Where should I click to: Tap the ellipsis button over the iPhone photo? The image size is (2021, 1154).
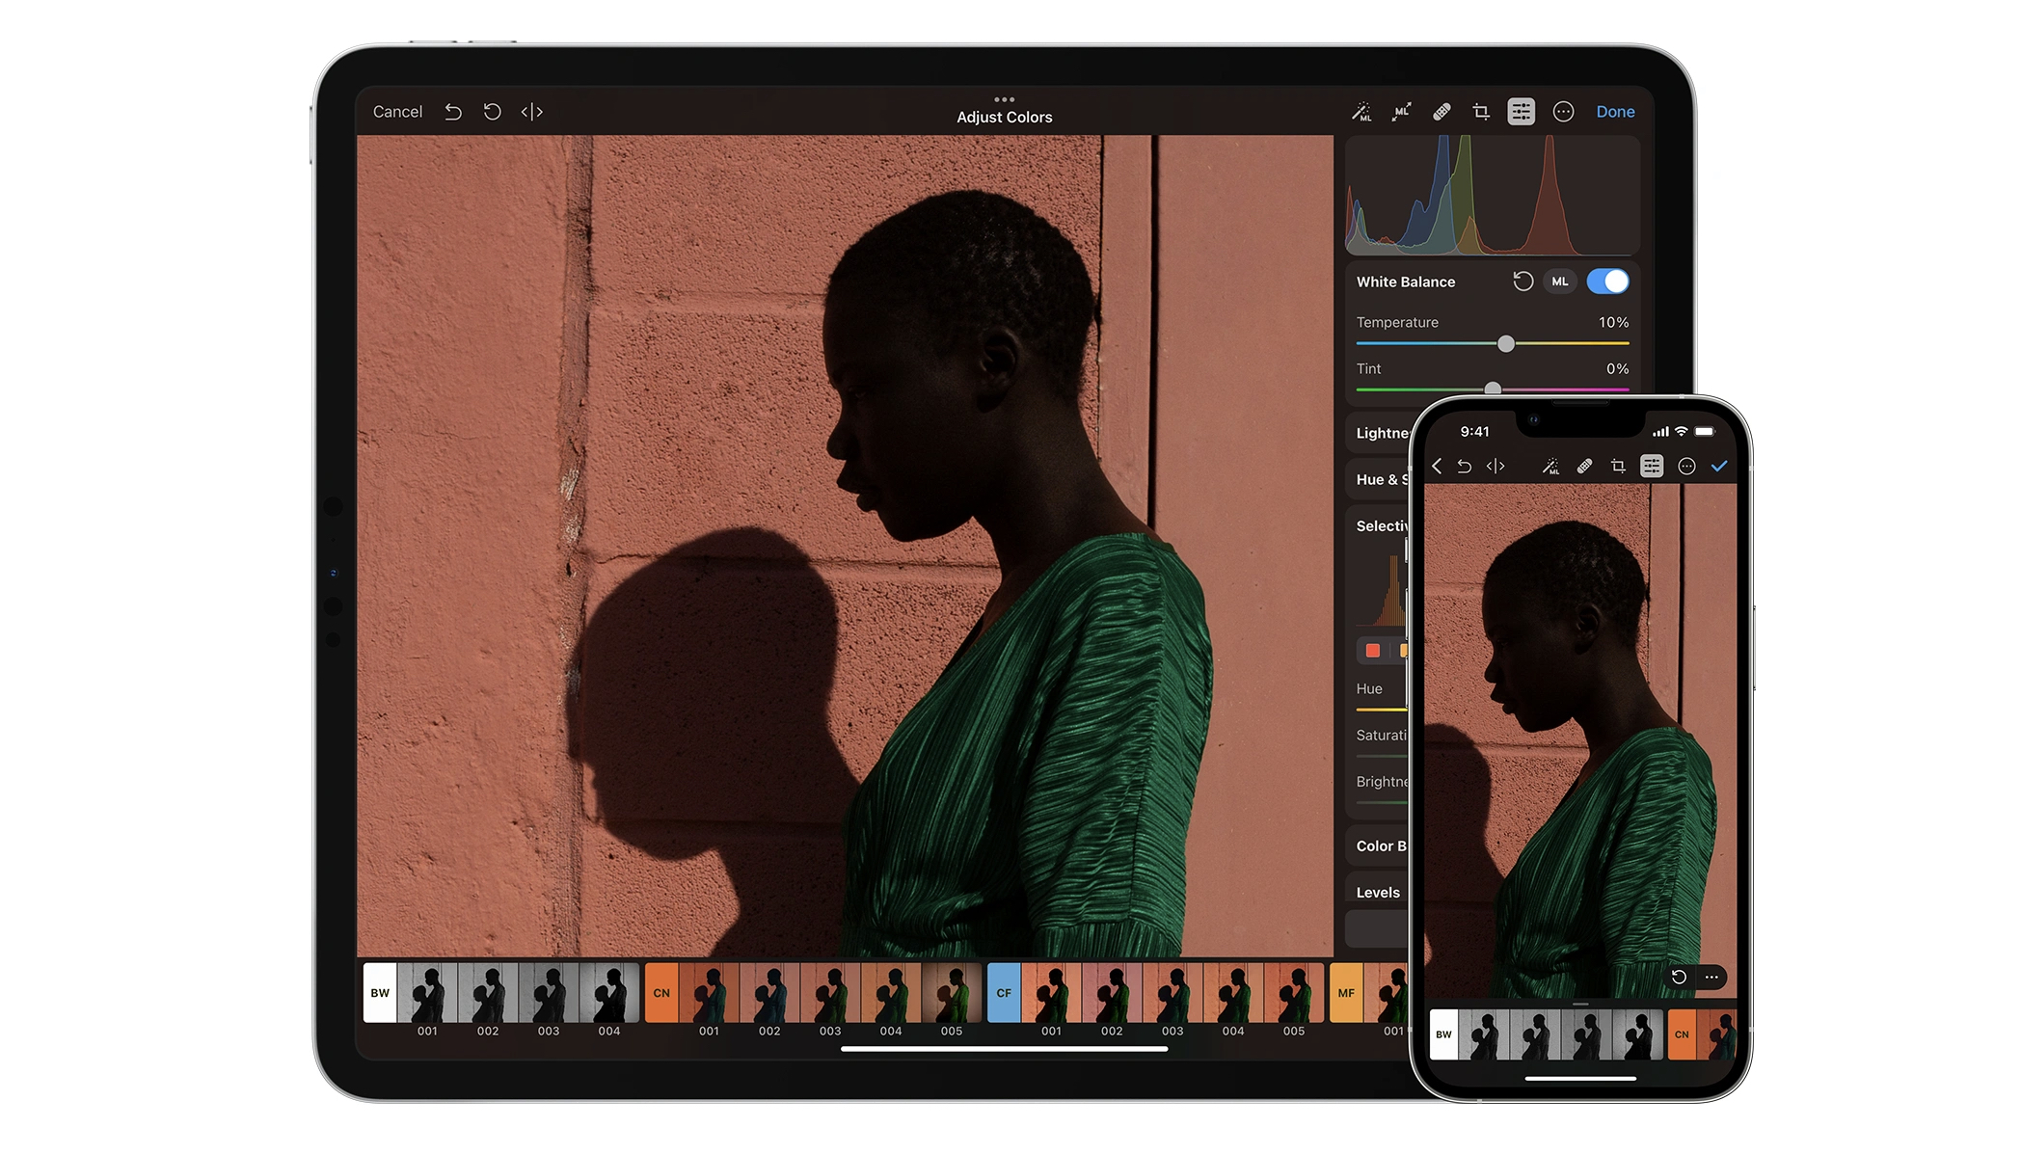coord(1711,977)
